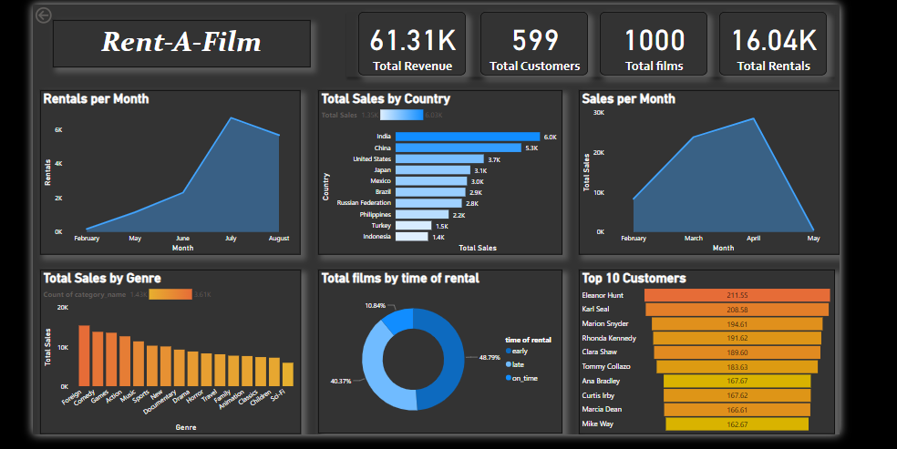Click the Rent-A-Film title box
The width and height of the screenshot is (897, 449).
(x=181, y=43)
